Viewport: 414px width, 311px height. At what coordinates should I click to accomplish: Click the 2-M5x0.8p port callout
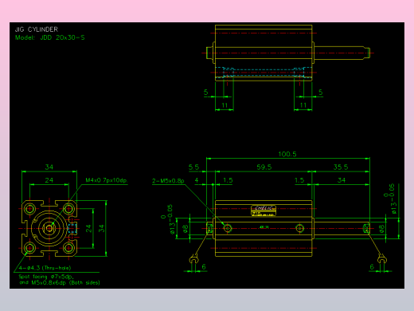click(168, 181)
